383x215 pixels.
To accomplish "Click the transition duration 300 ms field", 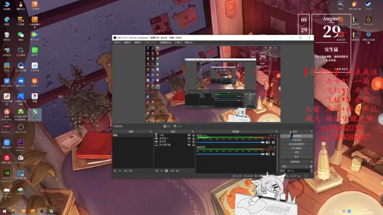I will click(297, 171).
